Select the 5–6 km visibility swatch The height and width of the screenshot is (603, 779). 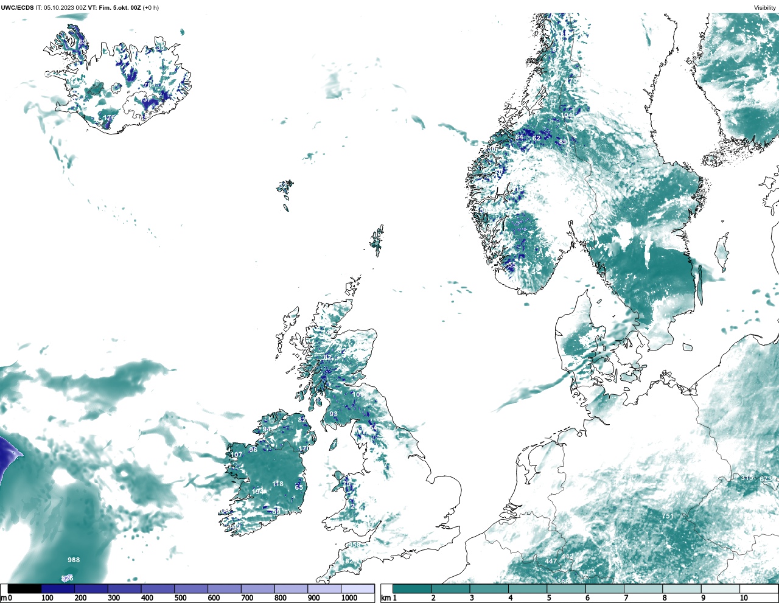click(566, 589)
